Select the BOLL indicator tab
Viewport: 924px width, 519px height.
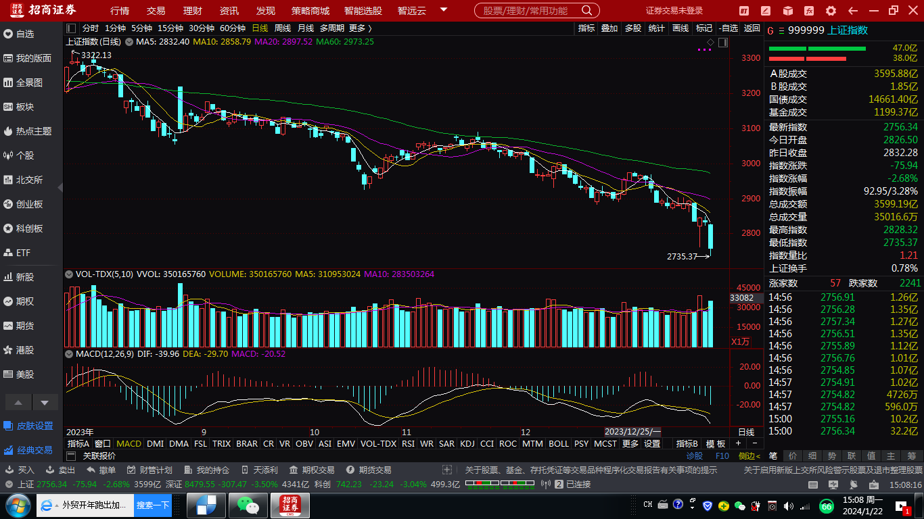click(559, 444)
